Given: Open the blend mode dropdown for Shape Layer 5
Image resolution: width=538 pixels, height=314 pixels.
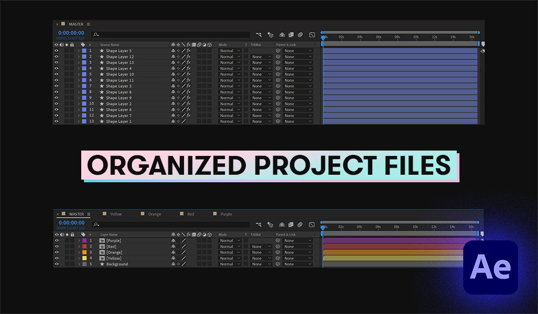Looking at the screenshot, I should click(230, 50).
